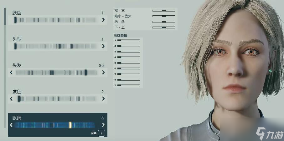Click shape blend slider 5
This screenshot has height=141, width=284.
click(129, 63)
